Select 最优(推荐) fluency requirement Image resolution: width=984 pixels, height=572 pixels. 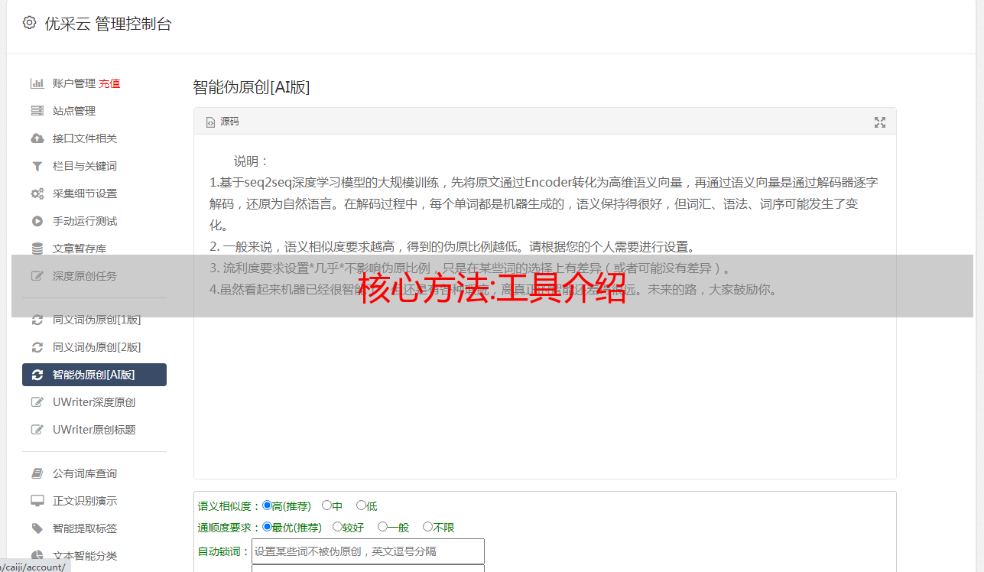pos(267,527)
